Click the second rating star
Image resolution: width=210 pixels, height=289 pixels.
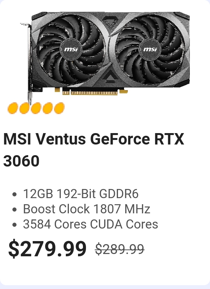24,108
